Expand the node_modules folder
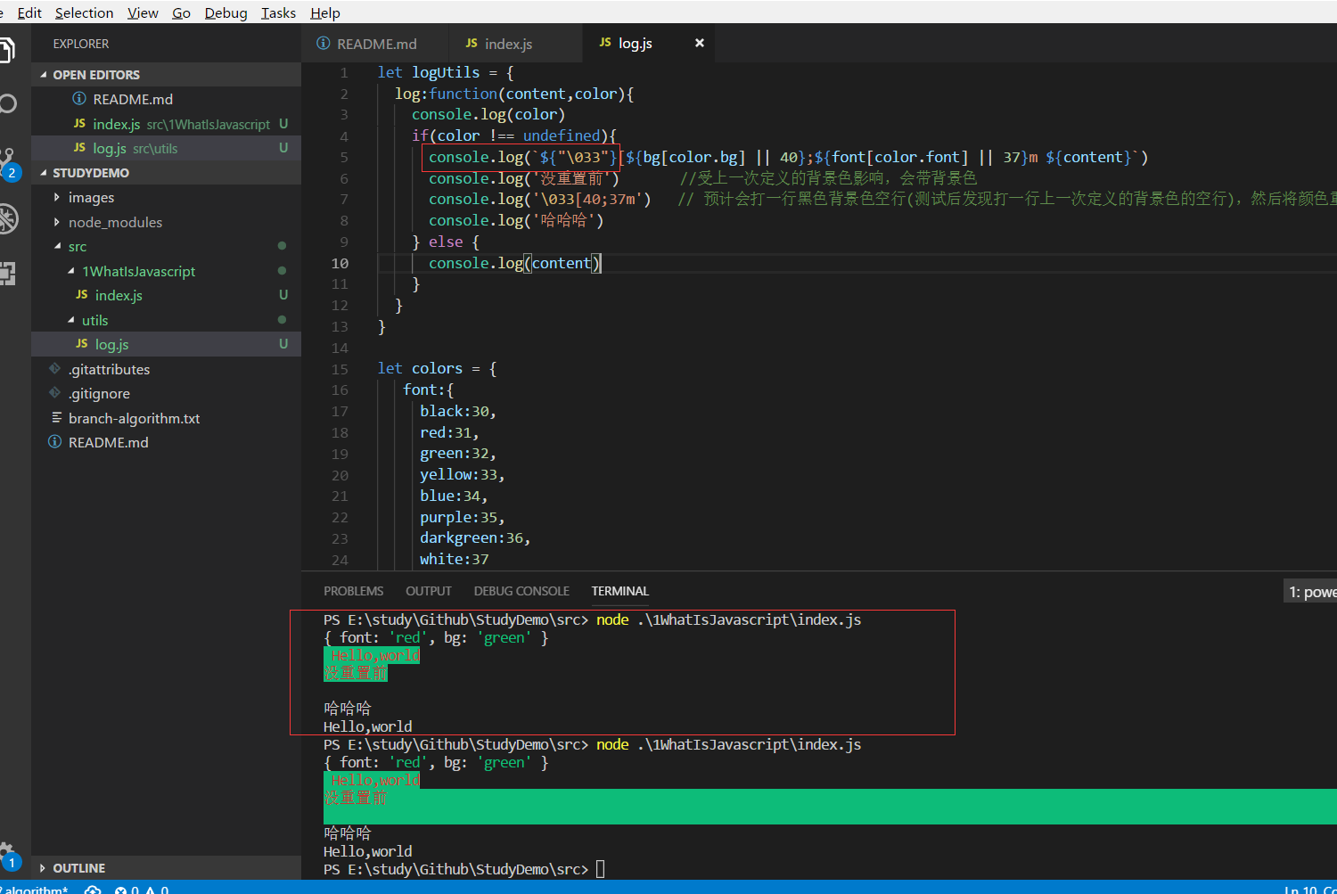1337x894 pixels. 57,222
